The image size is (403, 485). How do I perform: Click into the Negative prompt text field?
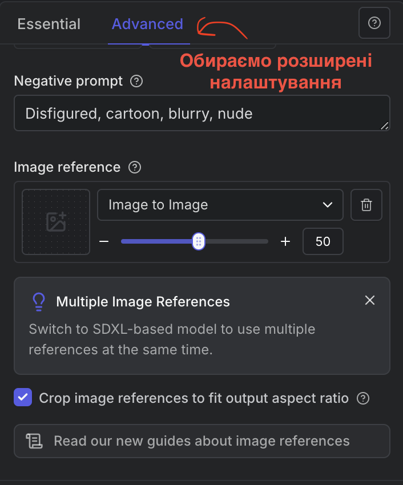(201, 113)
